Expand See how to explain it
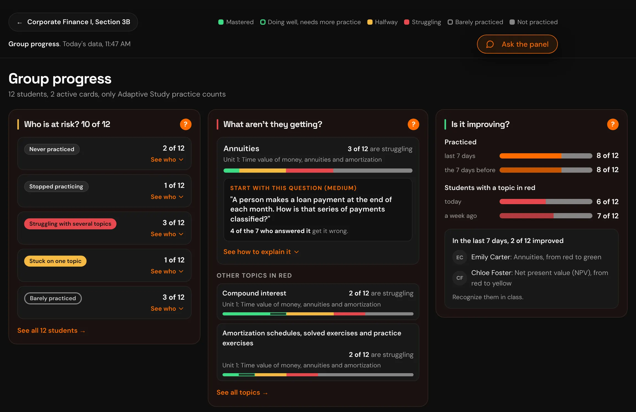The width and height of the screenshot is (636, 412). tap(261, 252)
